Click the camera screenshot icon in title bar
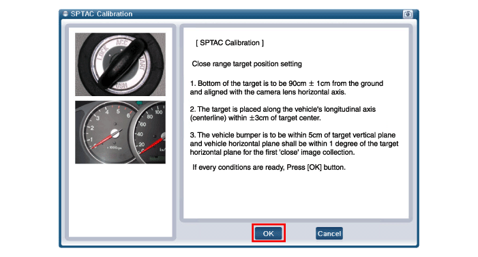 [x=408, y=14]
